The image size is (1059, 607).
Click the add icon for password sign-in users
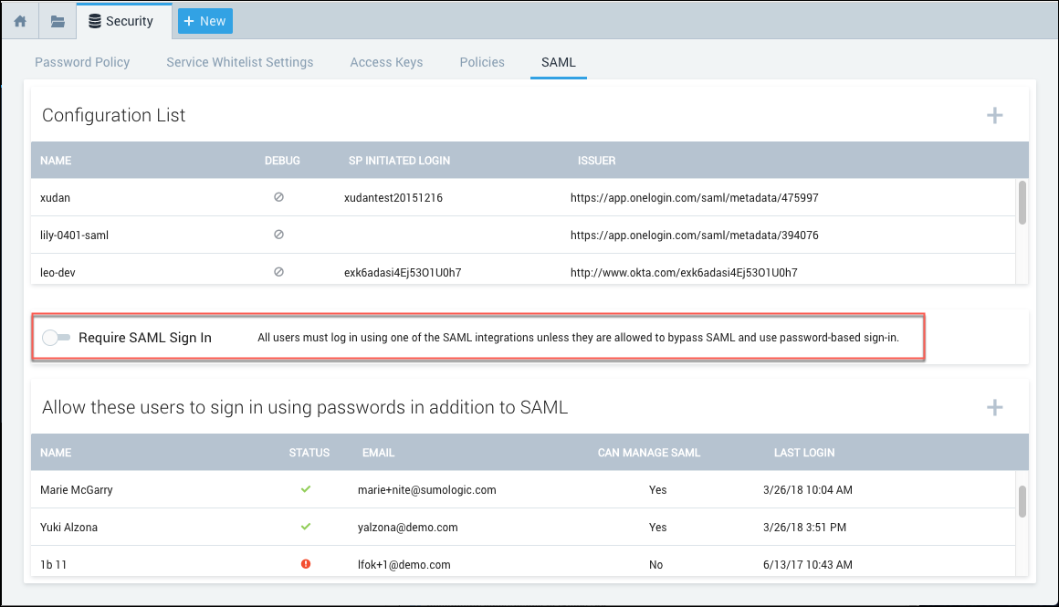click(x=995, y=406)
